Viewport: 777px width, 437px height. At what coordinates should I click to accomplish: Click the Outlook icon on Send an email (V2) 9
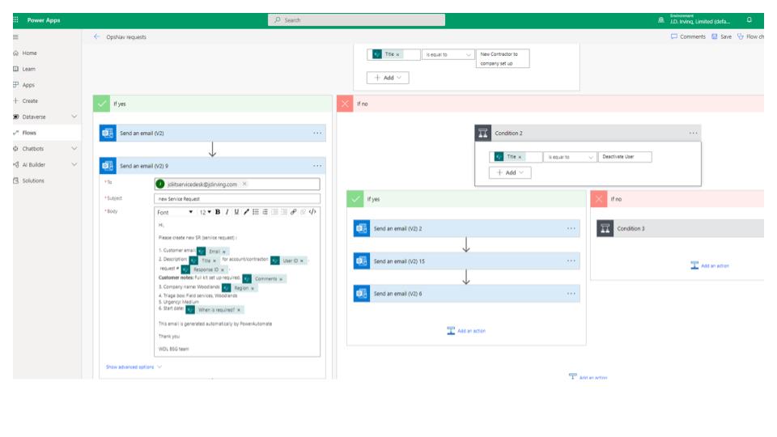click(x=108, y=165)
